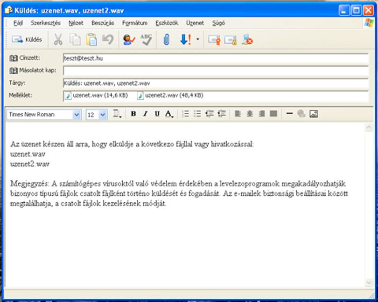The height and width of the screenshot is (302, 378).
Task: Click the Paste clipboard icon
Action: click(x=91, y=40)
